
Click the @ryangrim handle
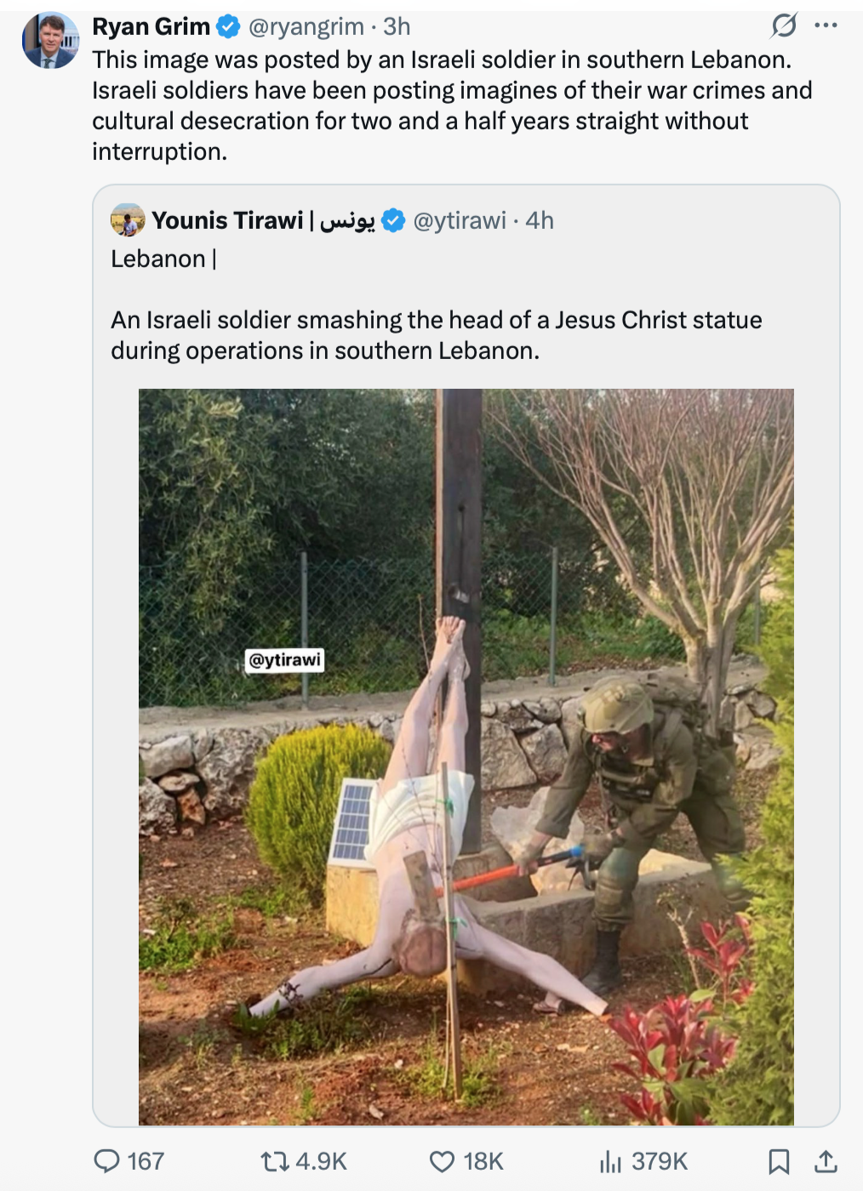pos(306,27)
